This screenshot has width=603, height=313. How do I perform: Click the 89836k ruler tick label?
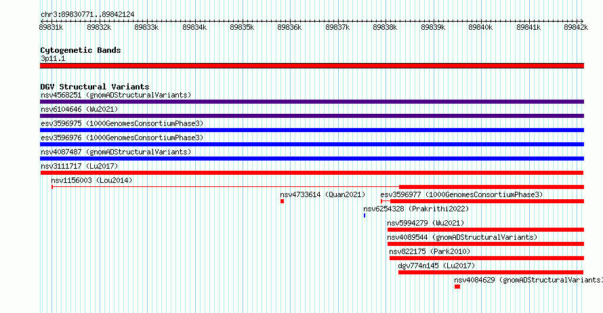[x=289, y=27]
